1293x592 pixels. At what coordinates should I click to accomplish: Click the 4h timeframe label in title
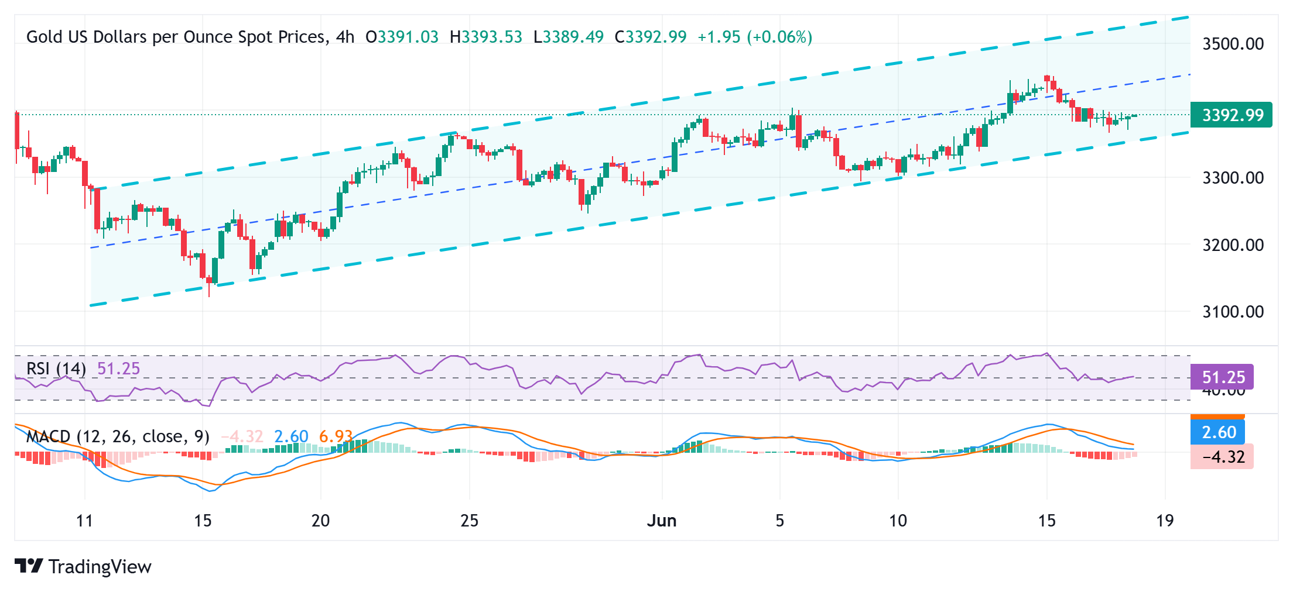[x=346, y=37]
